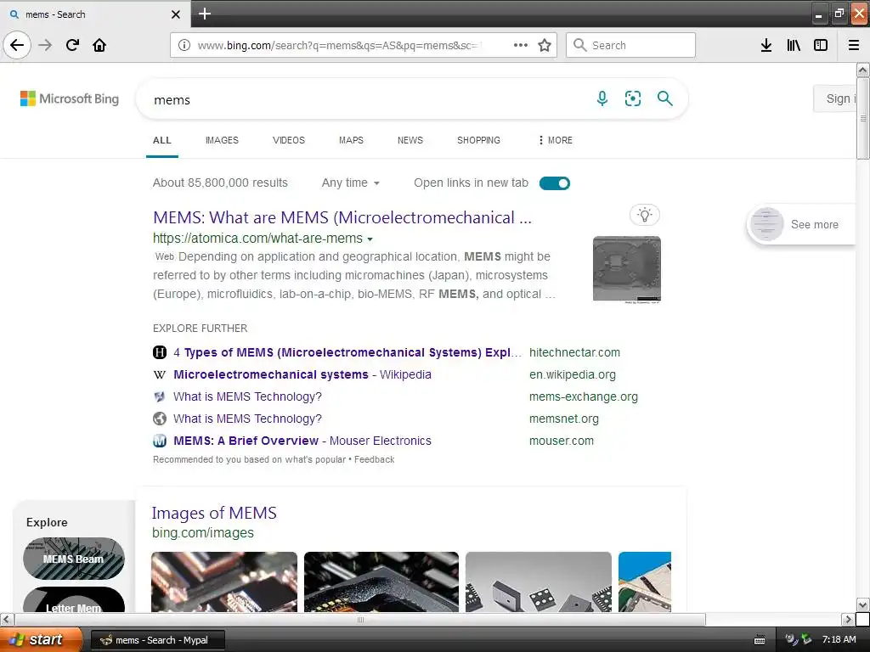Click the taskbar keyboard icon

[x=760, y=640]
